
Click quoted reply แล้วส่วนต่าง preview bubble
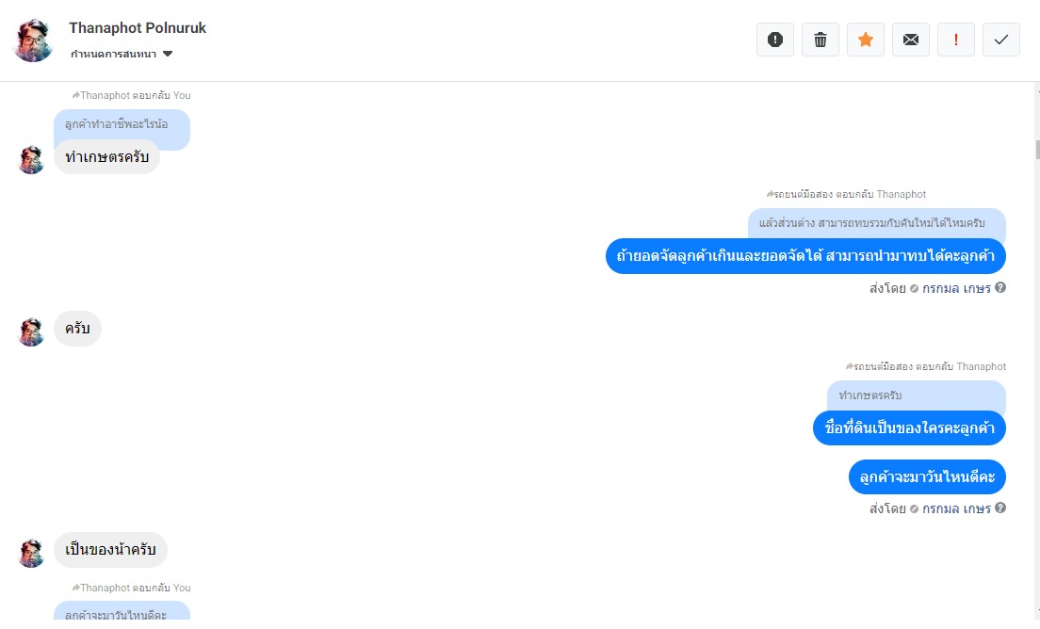(x=877, y=224)
